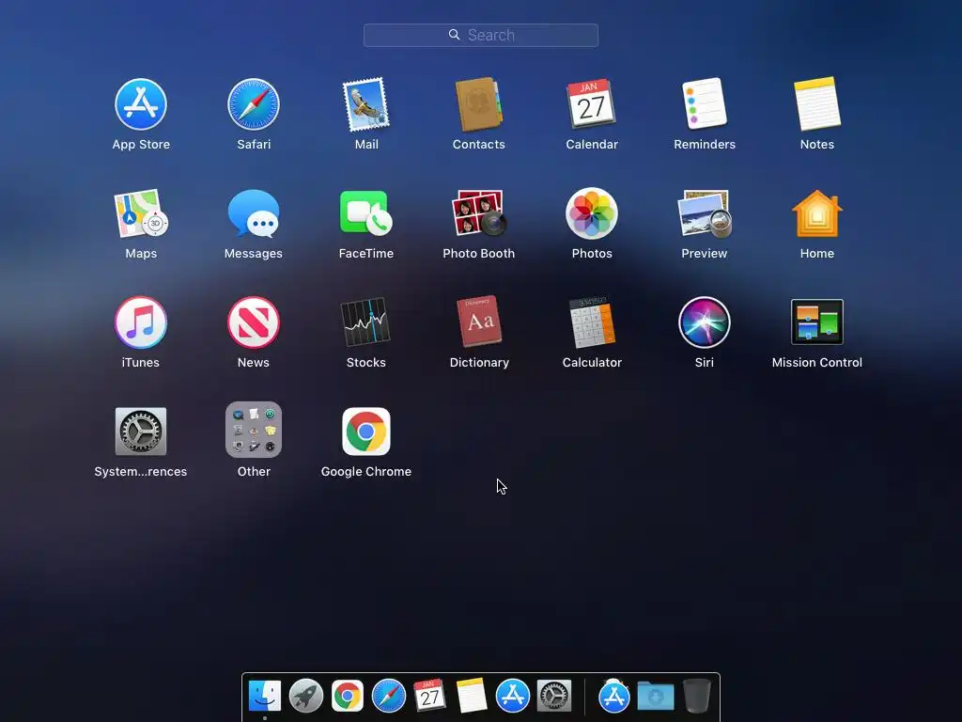Open Calendar in the Launchpad grid

[592, 104]
